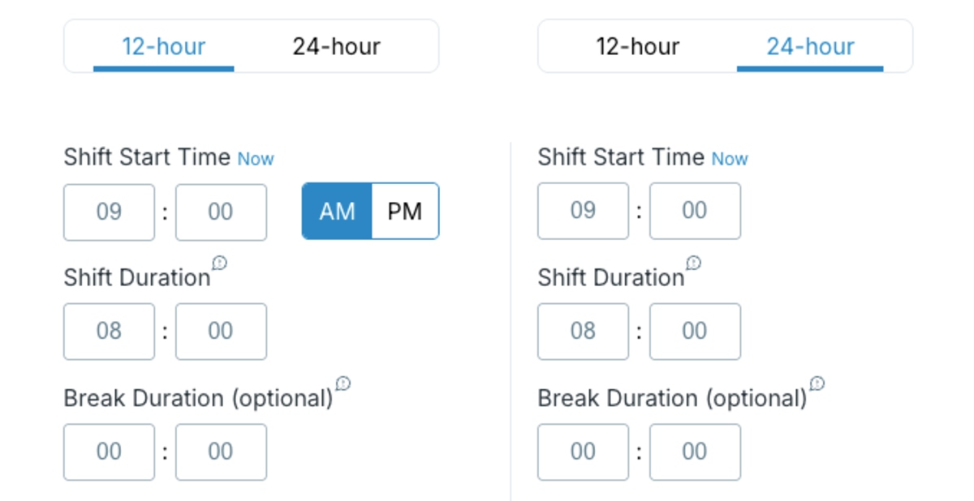974x501 pixels.
Task: Select the 12-hour tab on the left panel
Action: [x=163, y=46]
